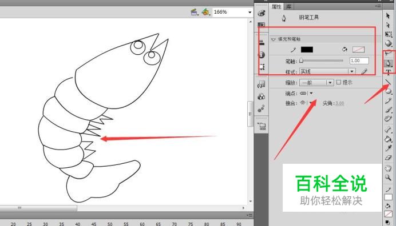
Task: Click the 钢笔工具 tool name label
Action: click(308, 17)
